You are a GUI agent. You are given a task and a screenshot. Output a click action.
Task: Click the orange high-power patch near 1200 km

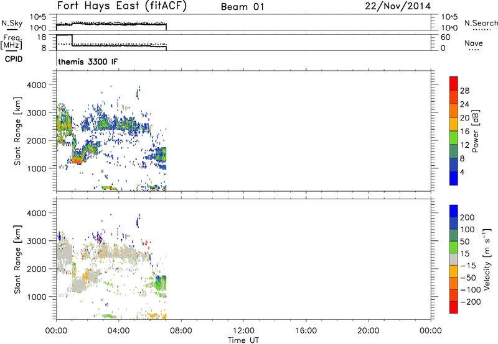coord(77,161)
